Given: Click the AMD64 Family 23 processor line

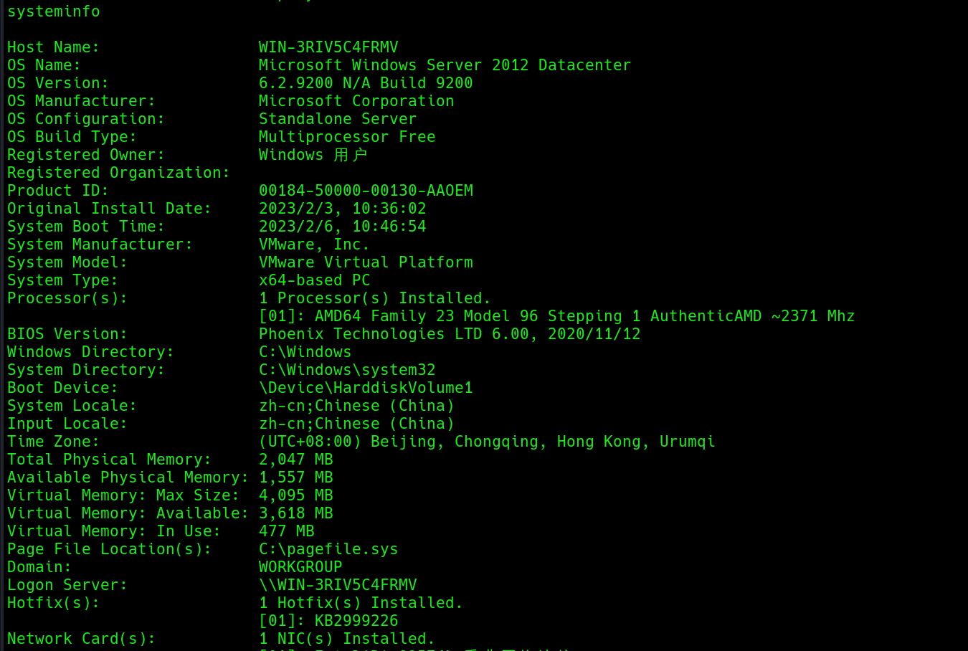Looking at the screenshot, I should 556,316.
